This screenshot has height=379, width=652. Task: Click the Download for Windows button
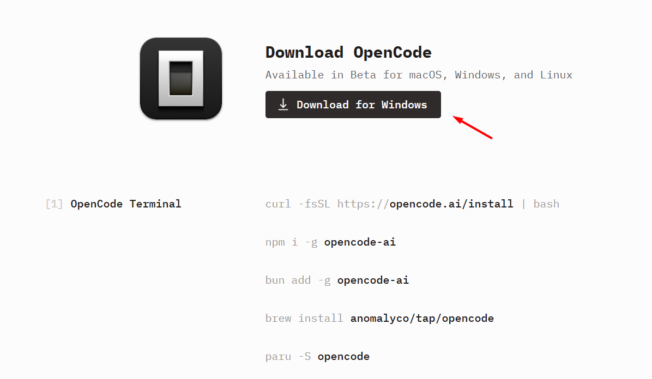coord(353,104)
